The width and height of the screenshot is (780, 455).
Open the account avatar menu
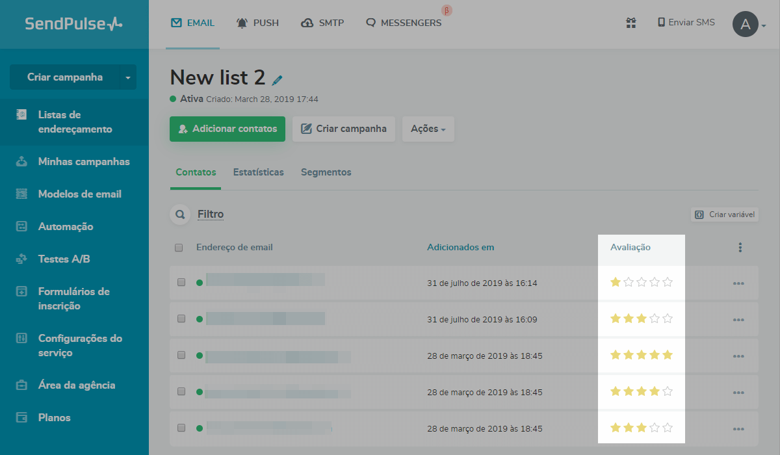pyautogui.click(x=749, y=25)
